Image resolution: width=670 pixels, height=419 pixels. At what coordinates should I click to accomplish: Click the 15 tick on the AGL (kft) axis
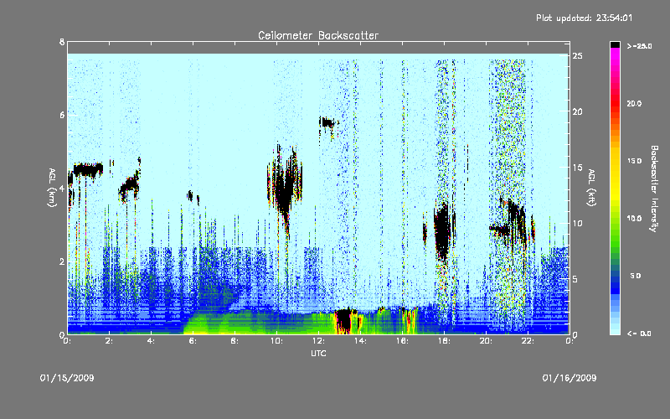[577, 168]
